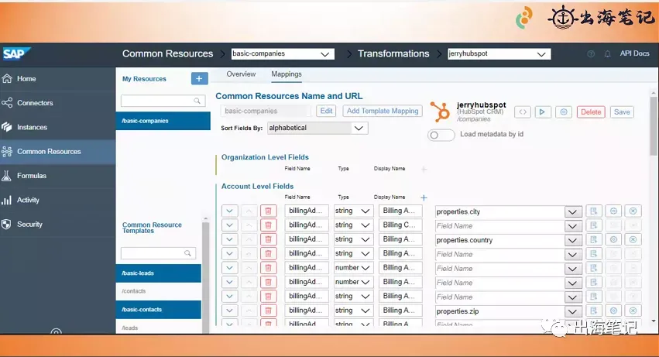Add a new resource with the plus button
659x357 pixels.
pyautogui.click(x=199, y=79)
